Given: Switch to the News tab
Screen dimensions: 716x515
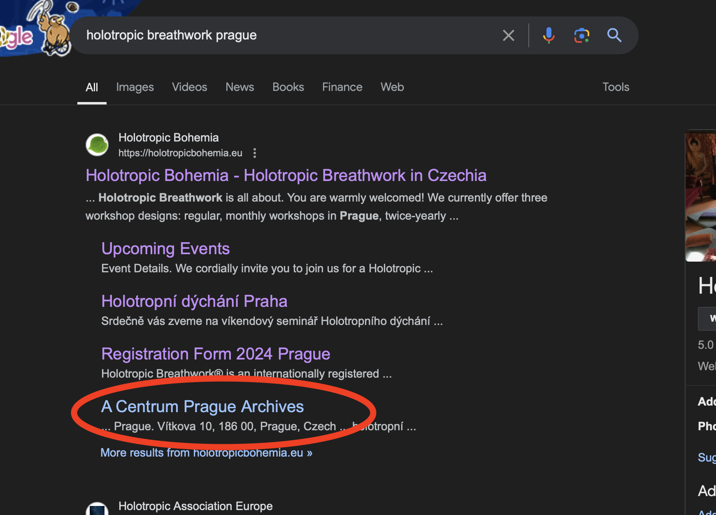Looking at the screenshot, I should click(240, 87).
